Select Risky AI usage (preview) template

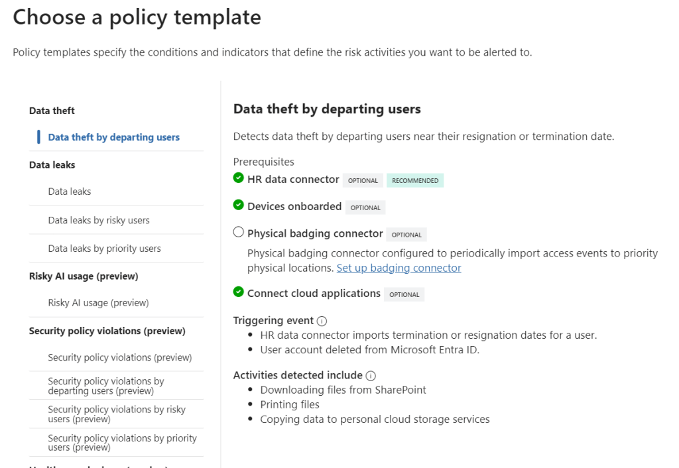click(x=98, y=303)
